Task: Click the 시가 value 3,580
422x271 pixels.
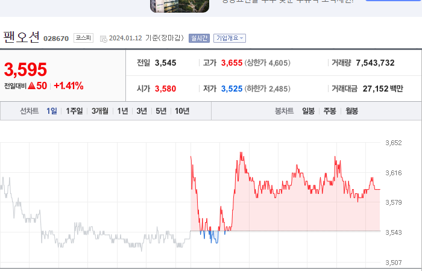Action: 166,89
